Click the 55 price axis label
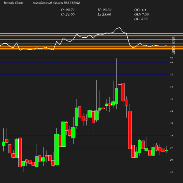Viewport: 183px width, 183px height. [171, 75]
